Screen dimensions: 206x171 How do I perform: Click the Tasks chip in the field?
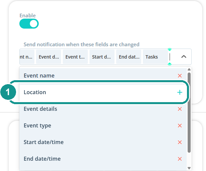tap(155, 57)
